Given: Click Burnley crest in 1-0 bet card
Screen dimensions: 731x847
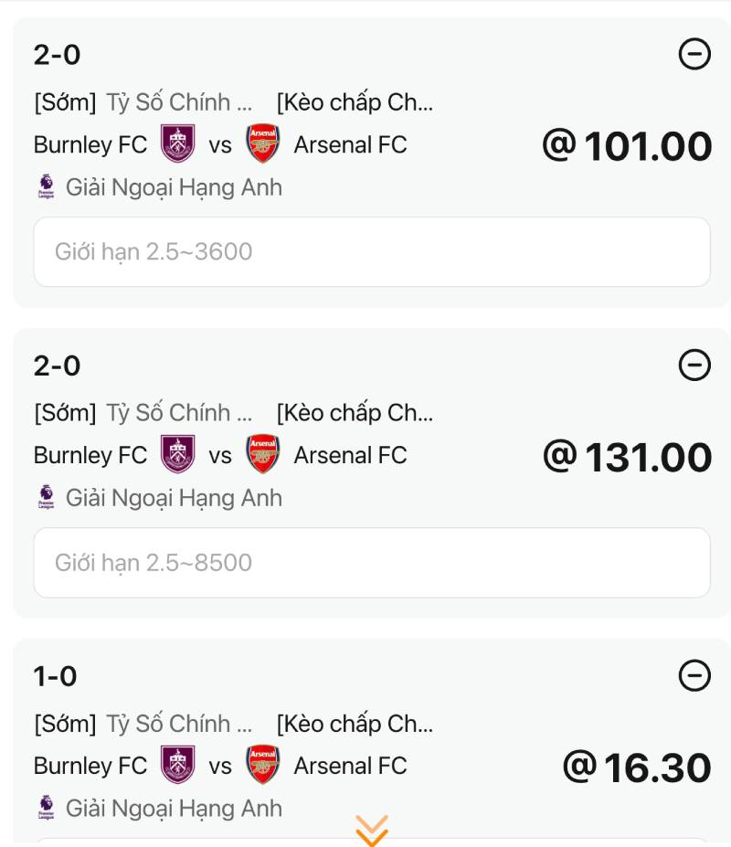Looking at the screenshot, I should tap(178, 765).
